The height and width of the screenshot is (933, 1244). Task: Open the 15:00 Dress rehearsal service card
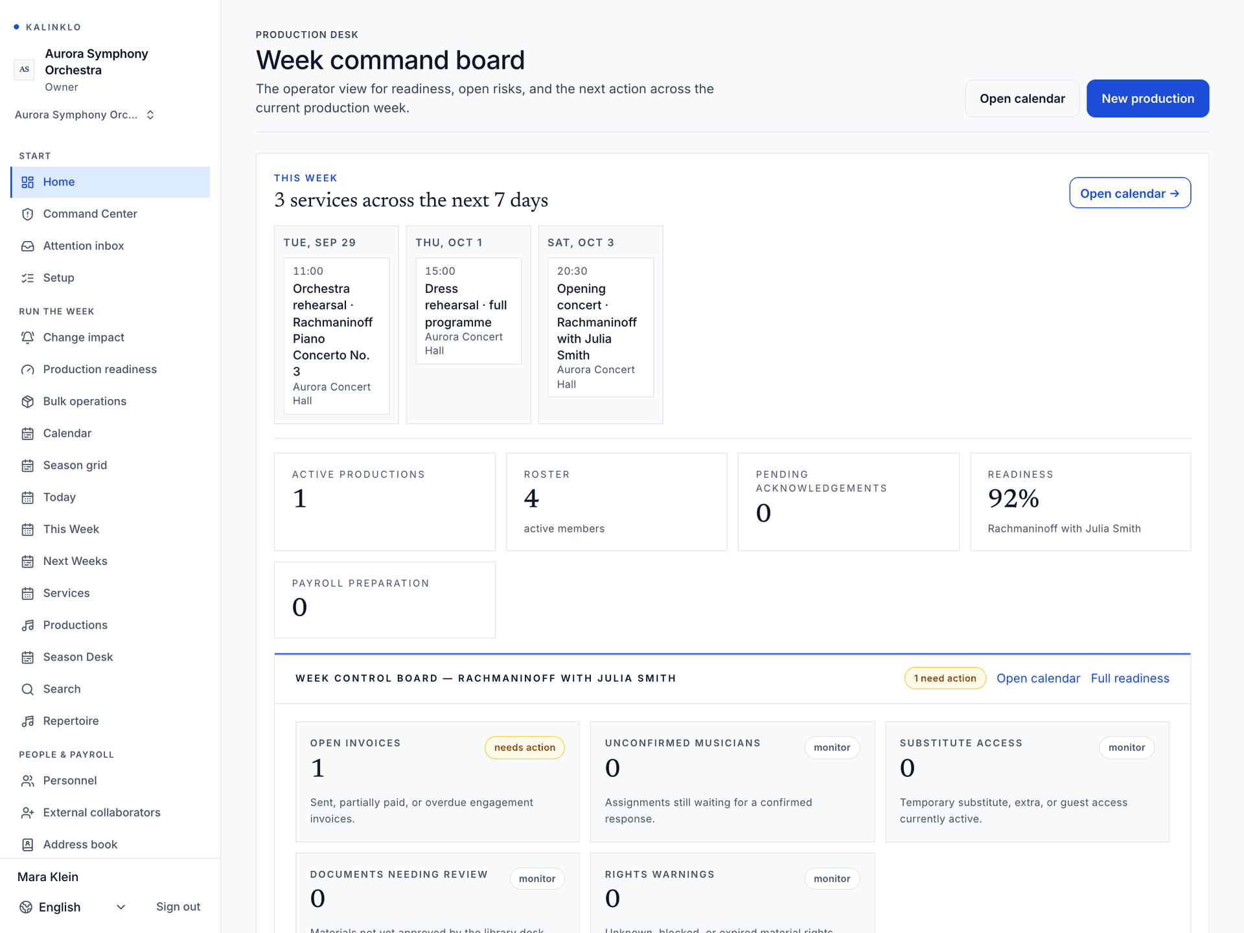click(468, 311)
